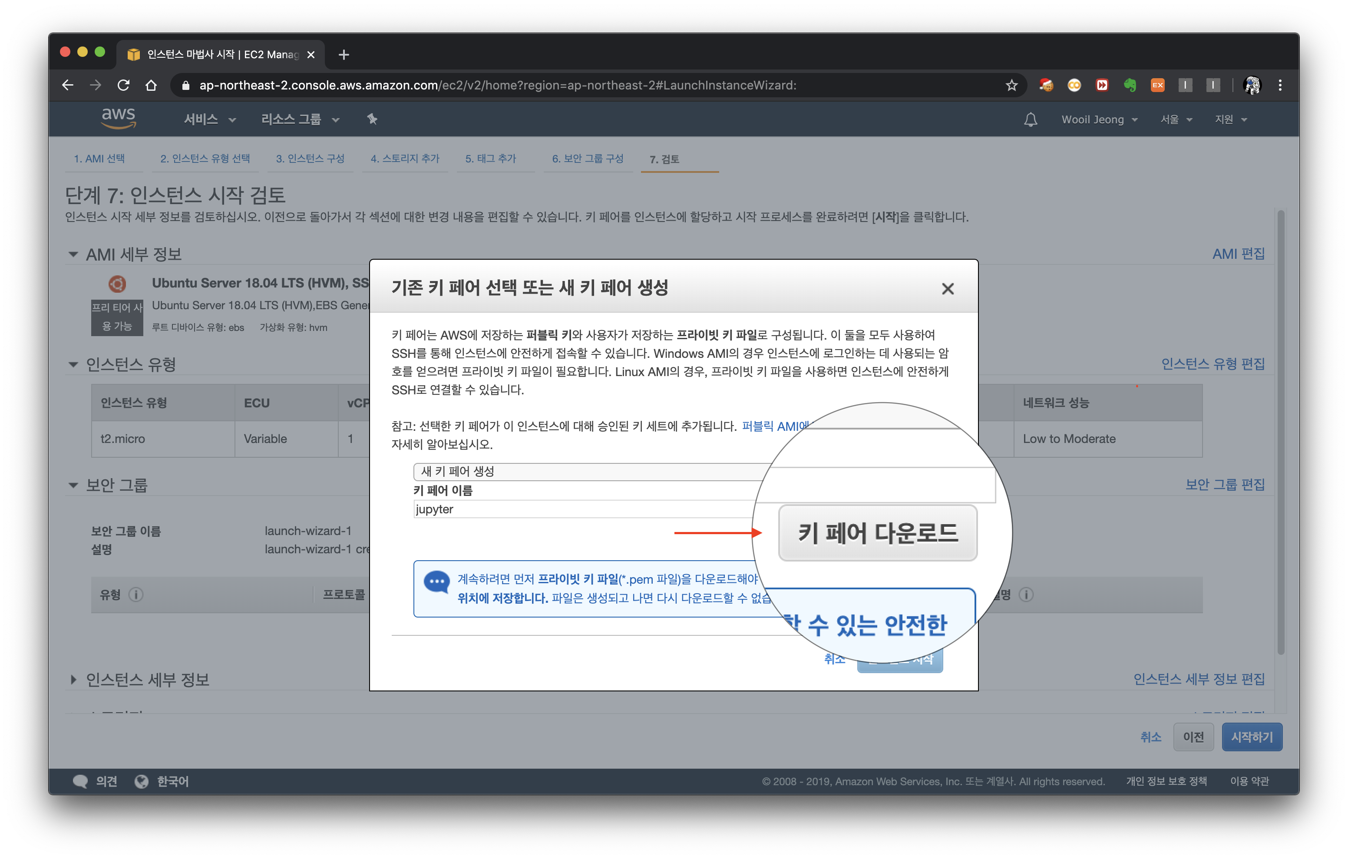
Task: Open 개인 정보 보호 정책 link
Action: (1166, 782)
